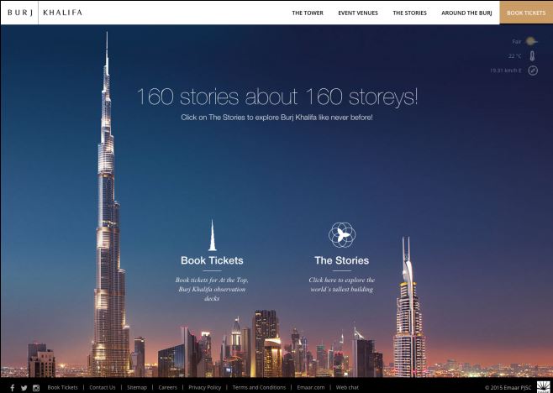This screenshot has height=393, width=553.
Task: Click the tower icon above Book Tickets
Action: (x=212, y=235)
